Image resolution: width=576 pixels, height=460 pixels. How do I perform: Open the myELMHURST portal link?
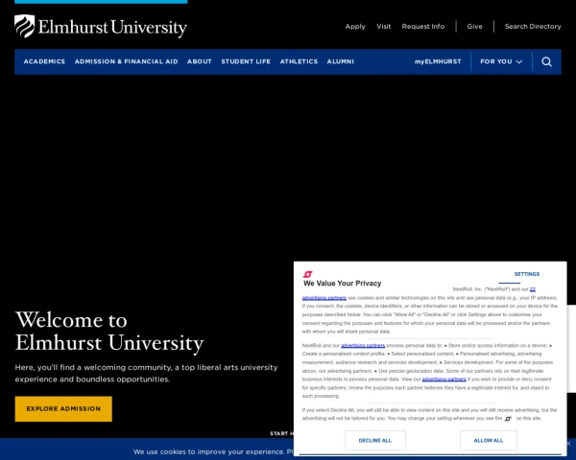point(438,61)
